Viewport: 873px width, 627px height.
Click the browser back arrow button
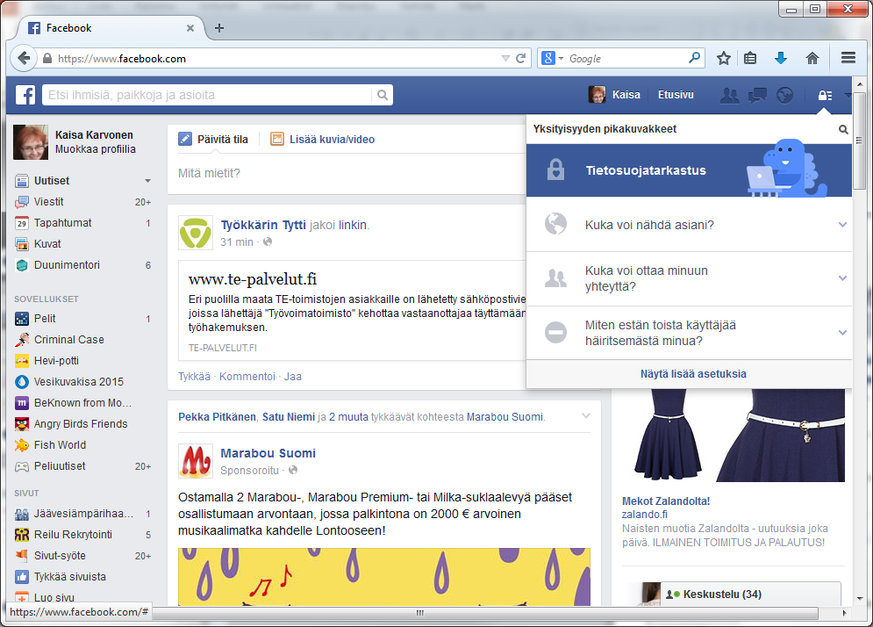click(x=24, y=58)
